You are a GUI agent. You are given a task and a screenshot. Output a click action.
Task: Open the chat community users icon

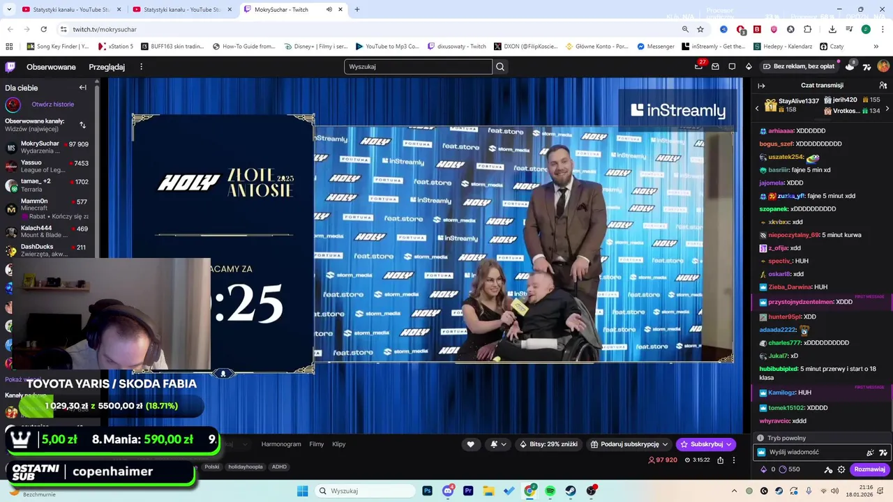click(x=883, y=86)
